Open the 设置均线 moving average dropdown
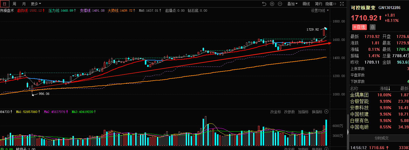This screenshot has width=409, height=150. click(320, 11)
